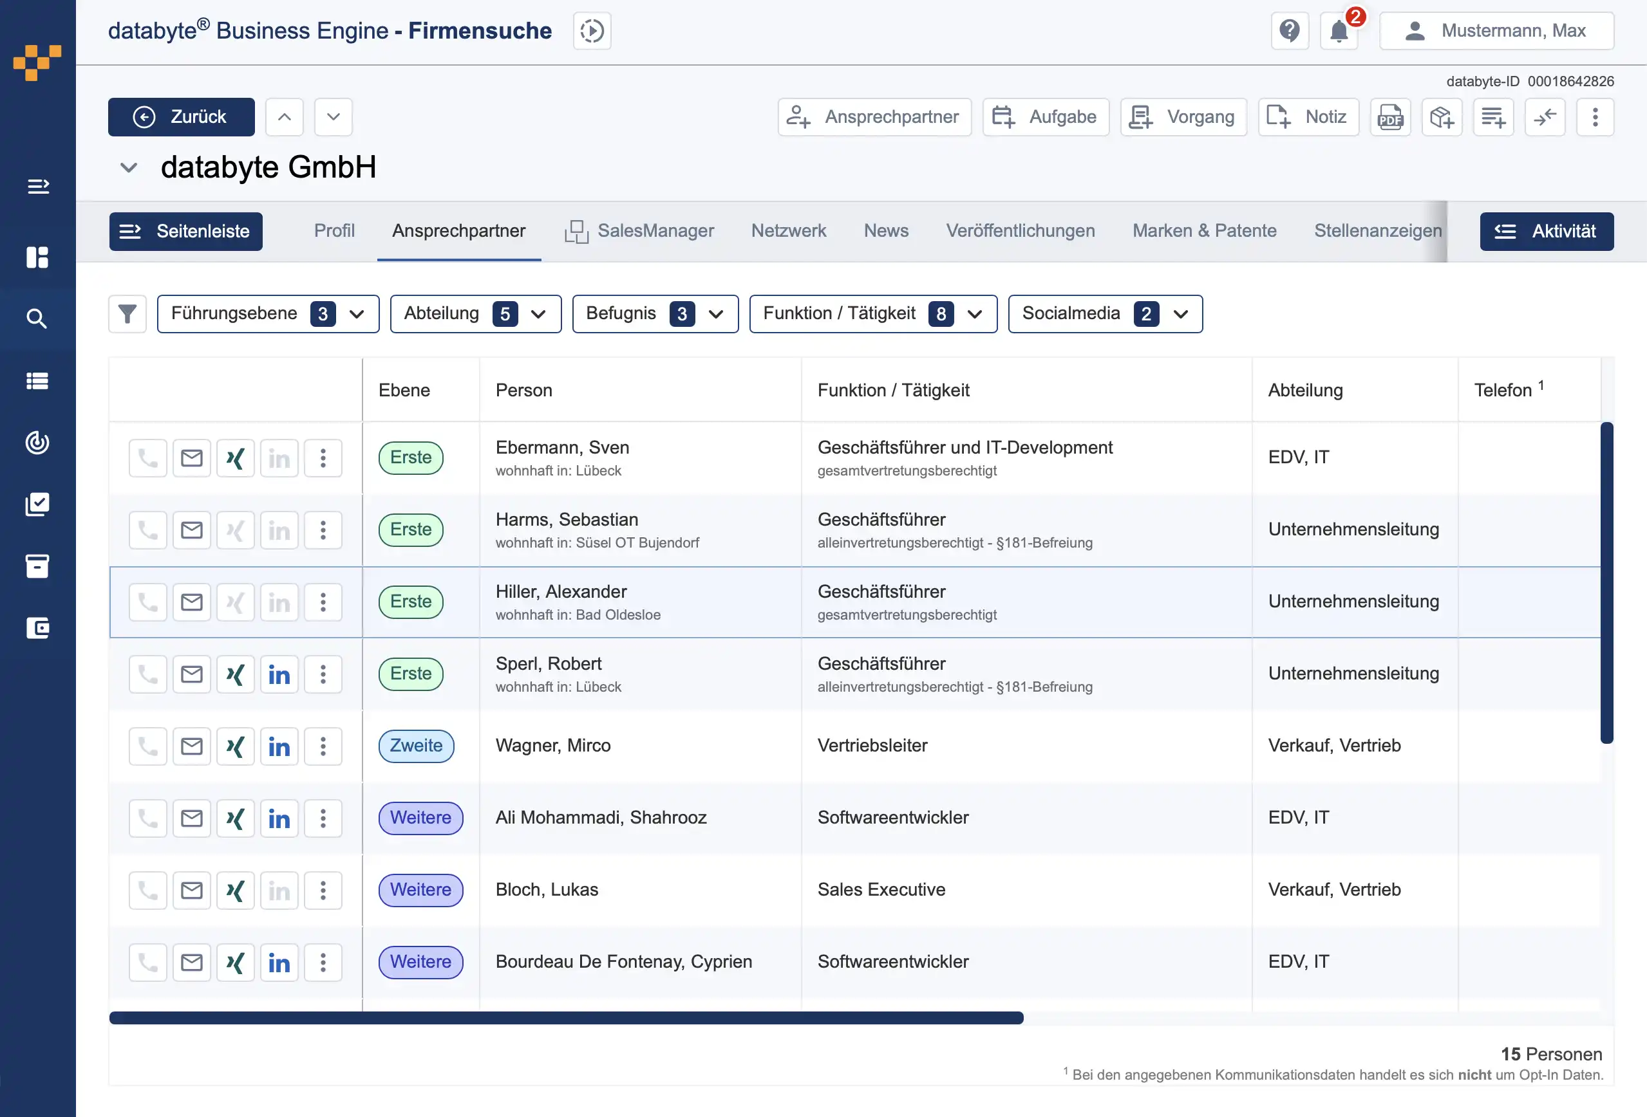
Task: Open the Netzwerk tab
Action: (x=788, y=231)
